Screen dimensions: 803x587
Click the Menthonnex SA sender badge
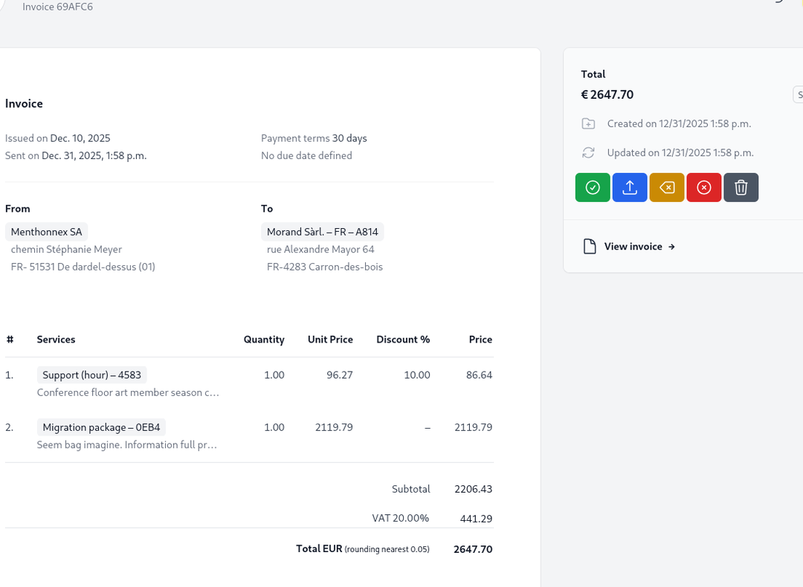(x=46, y=231)
